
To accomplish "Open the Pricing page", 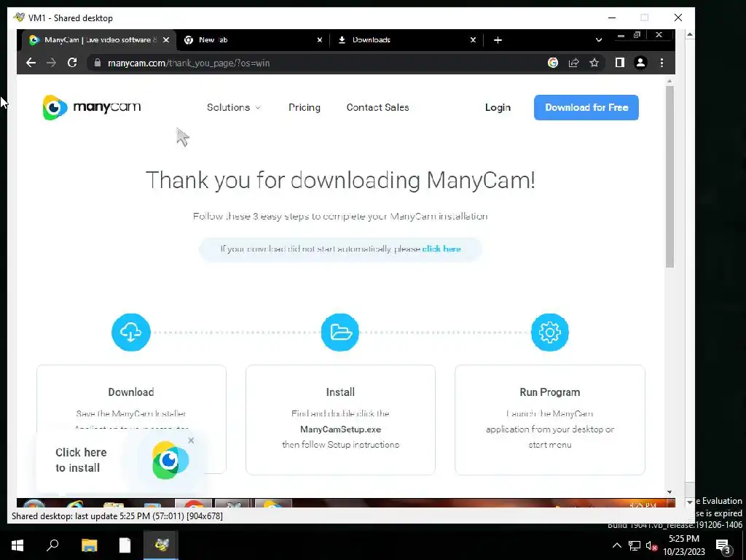I will [x=305, y=108].
